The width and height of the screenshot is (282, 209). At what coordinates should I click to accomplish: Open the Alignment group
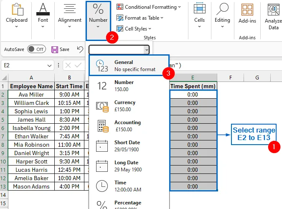tap(70, 15)
